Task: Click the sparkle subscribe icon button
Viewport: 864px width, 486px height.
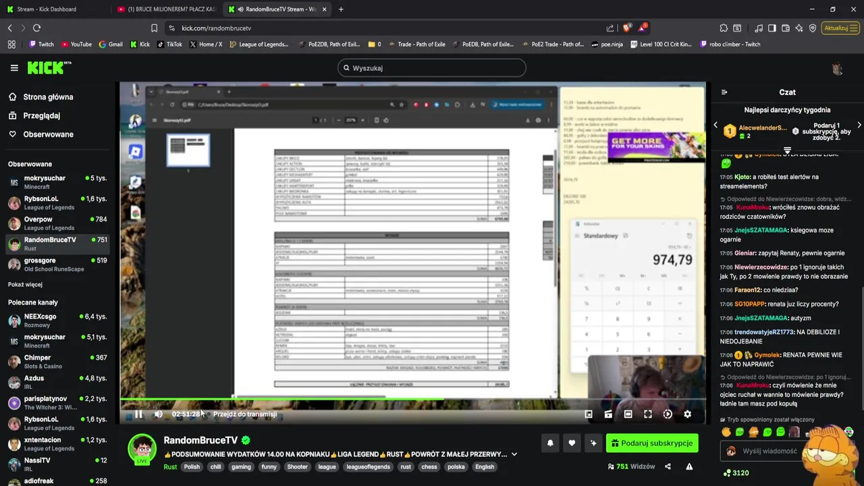Action: (x=593, y=443)
